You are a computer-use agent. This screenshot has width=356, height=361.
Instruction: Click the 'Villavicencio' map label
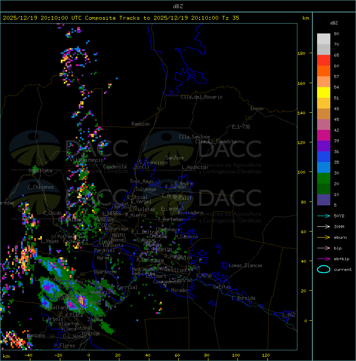pyautogui.click(x=86, y=160)
